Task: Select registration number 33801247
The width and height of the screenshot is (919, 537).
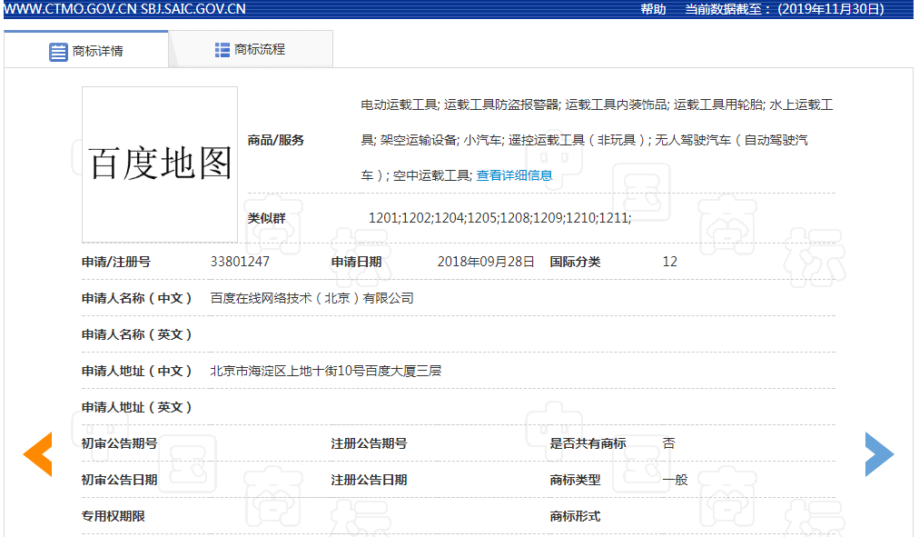Action: point(240,262)
